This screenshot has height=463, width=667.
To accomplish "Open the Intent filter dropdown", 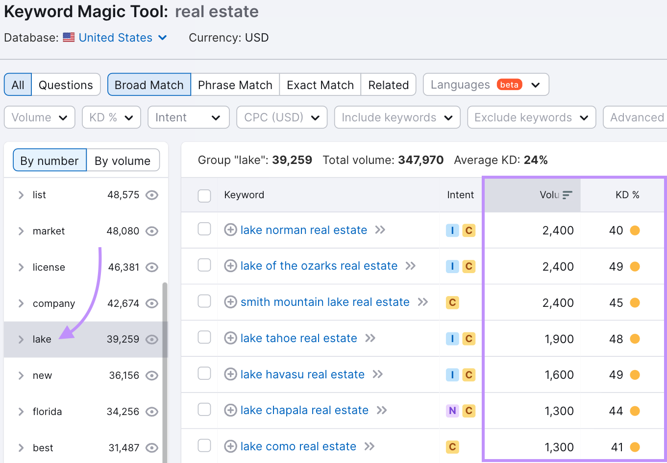I will [189, 117].
